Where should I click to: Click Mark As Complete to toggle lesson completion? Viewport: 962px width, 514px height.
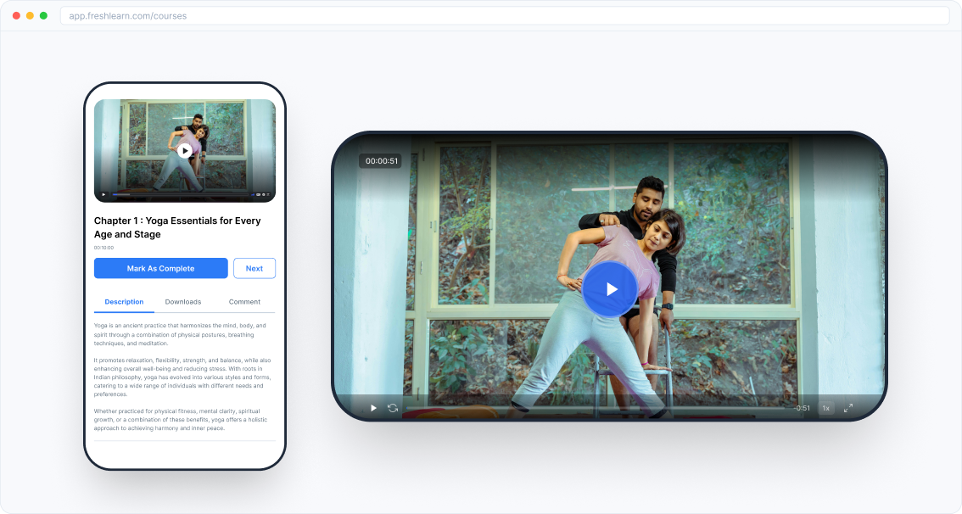click(160, 268)
